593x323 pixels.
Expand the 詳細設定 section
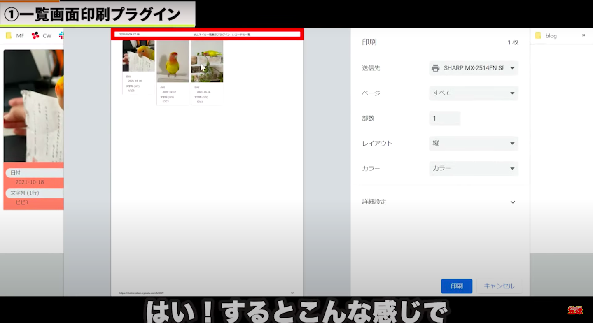pyautogui.click(x=512, y=202)
